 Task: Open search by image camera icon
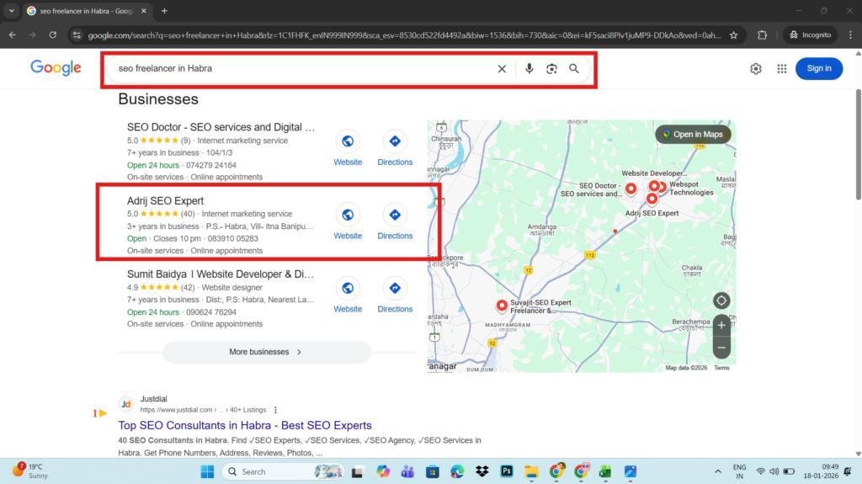pyautogui.click(x=551, y=69)
